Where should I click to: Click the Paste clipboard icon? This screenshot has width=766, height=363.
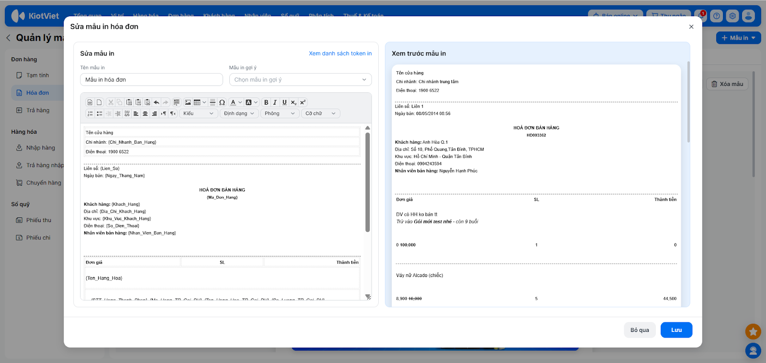tap(129, 102)
